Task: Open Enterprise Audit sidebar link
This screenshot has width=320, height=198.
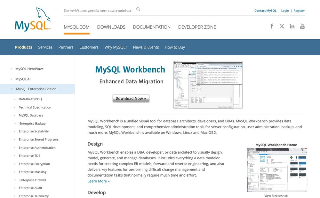Action: [30, 188]
